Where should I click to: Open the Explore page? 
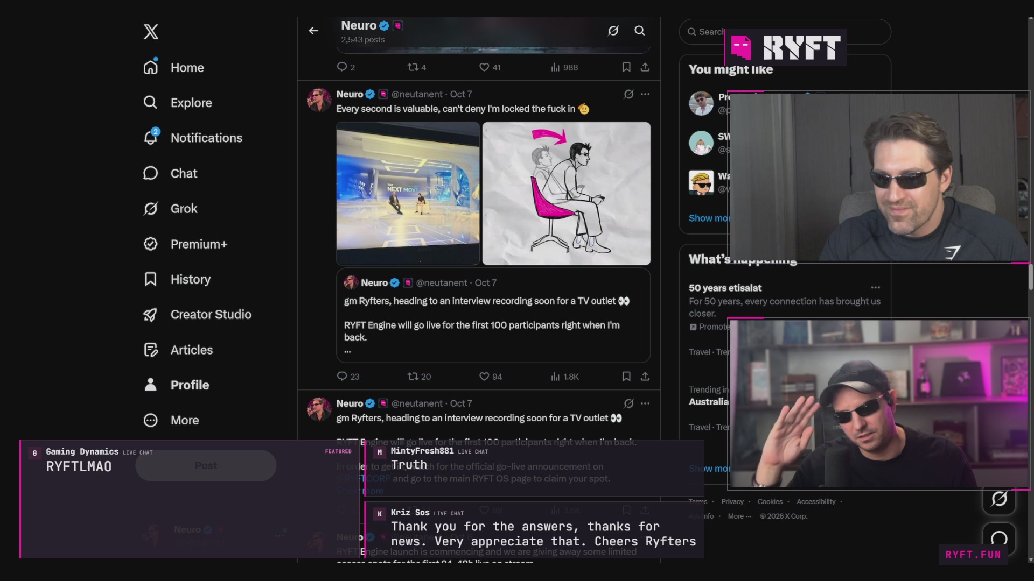tap(177, 102)
